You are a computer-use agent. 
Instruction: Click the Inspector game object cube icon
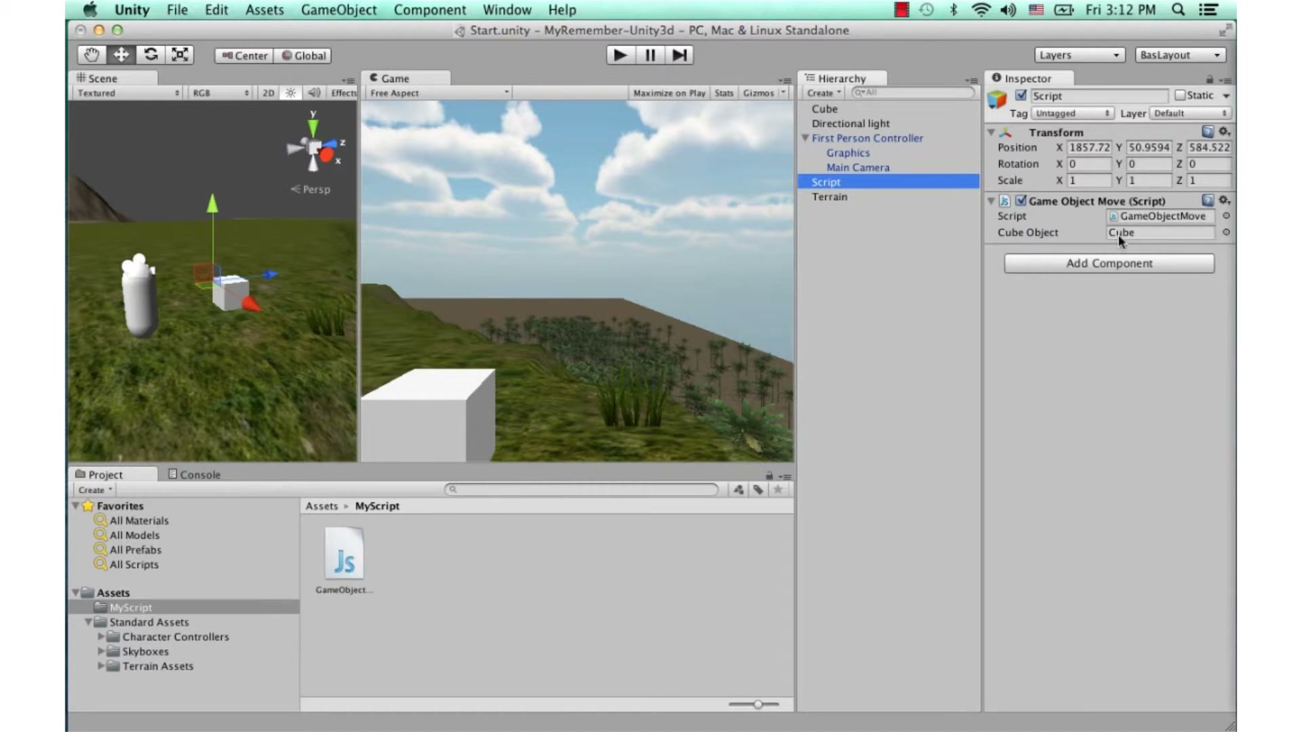997,100
